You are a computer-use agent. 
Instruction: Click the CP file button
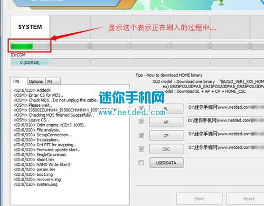(166, 136)
